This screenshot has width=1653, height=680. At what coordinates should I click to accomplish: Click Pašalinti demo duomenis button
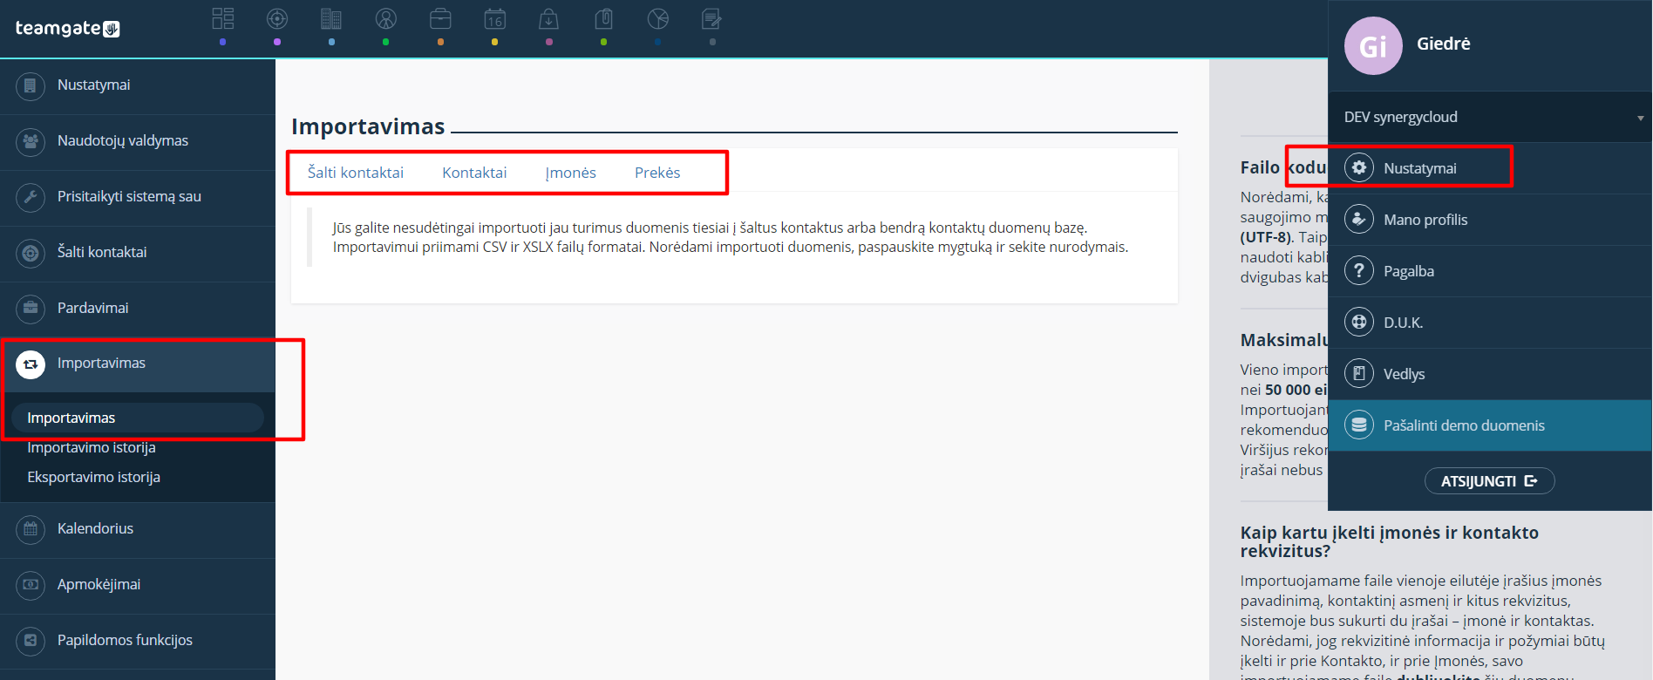[x=1490, y=425]
